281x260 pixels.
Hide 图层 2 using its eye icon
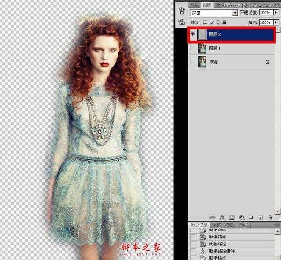(x=192, y=34)
